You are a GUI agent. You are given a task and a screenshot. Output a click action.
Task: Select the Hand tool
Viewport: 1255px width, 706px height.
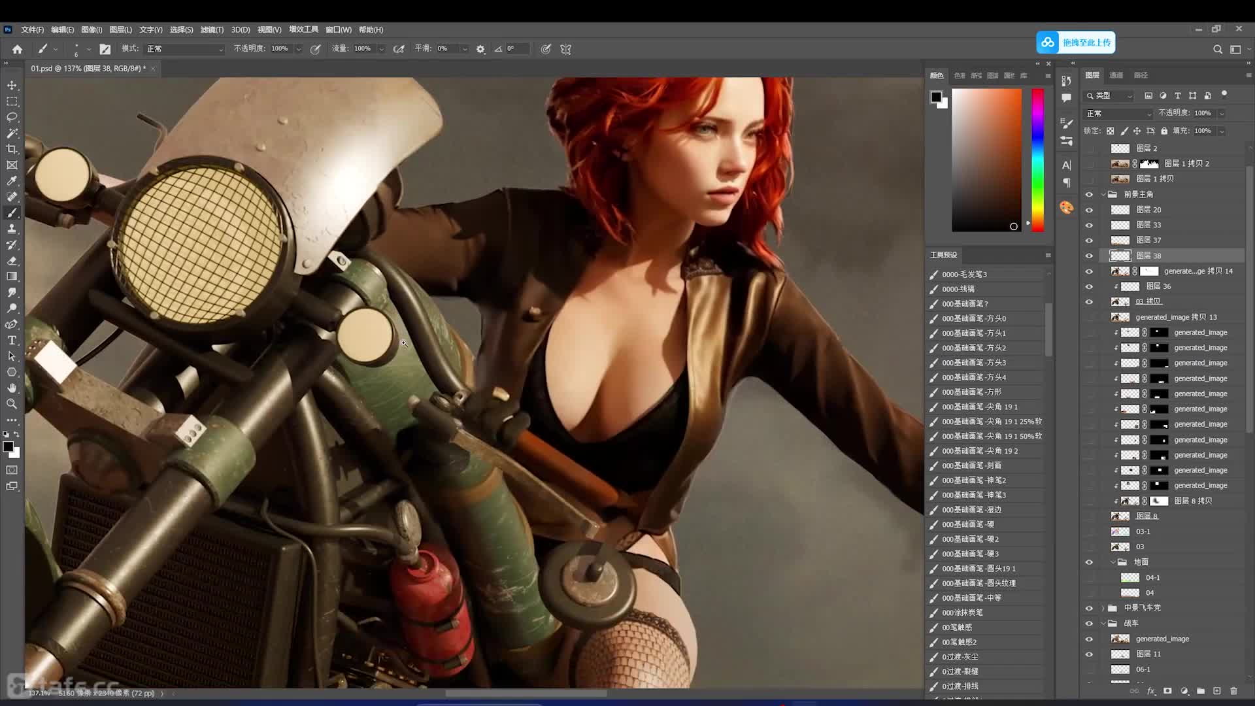tap(12, 388)
